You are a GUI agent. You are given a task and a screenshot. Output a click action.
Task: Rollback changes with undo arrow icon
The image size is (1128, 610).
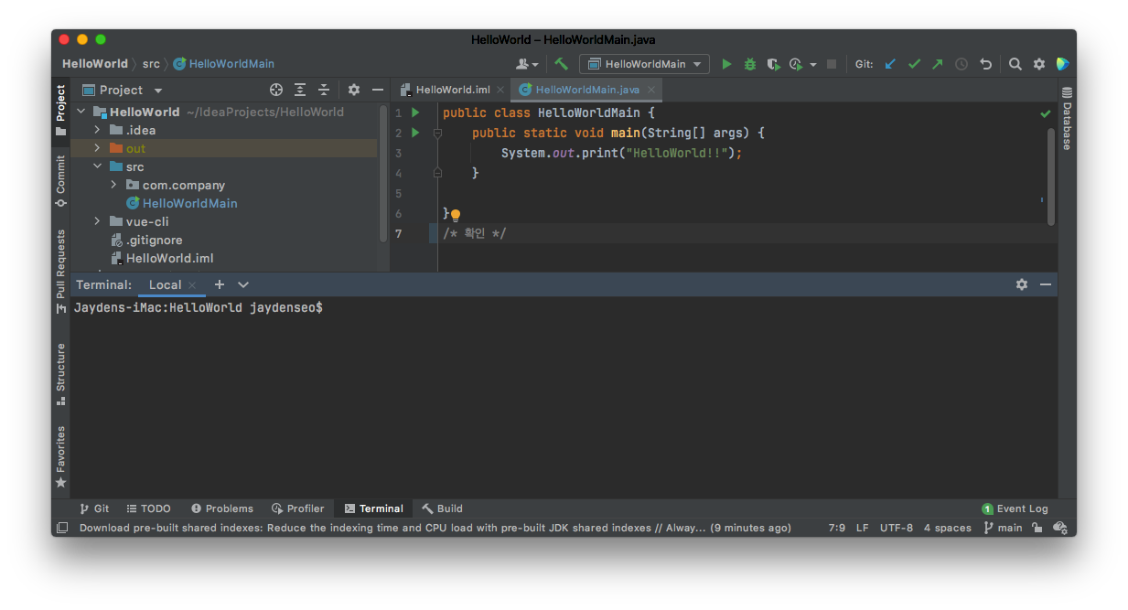985,64
